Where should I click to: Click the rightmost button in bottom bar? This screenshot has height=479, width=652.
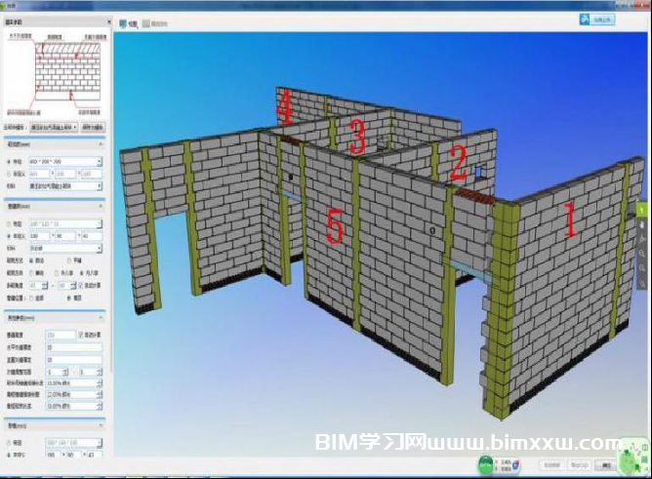click(607, 465)
